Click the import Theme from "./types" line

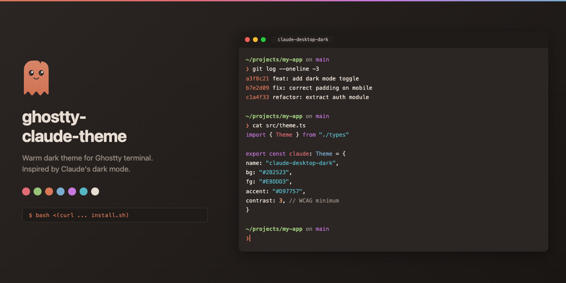click(x=298, y=134)
